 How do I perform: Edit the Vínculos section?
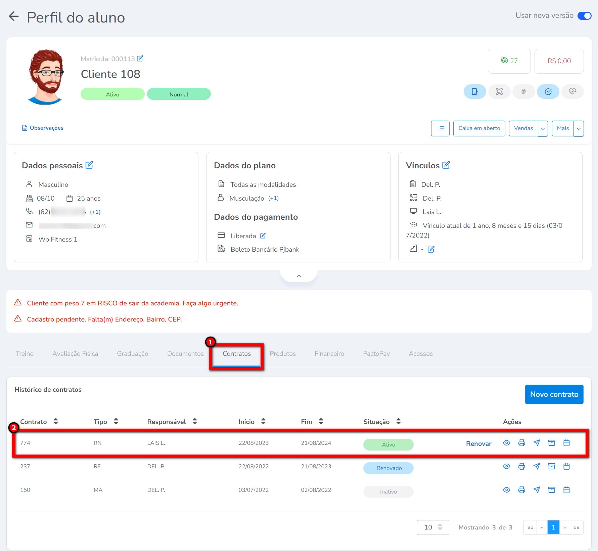click(446, 165)
